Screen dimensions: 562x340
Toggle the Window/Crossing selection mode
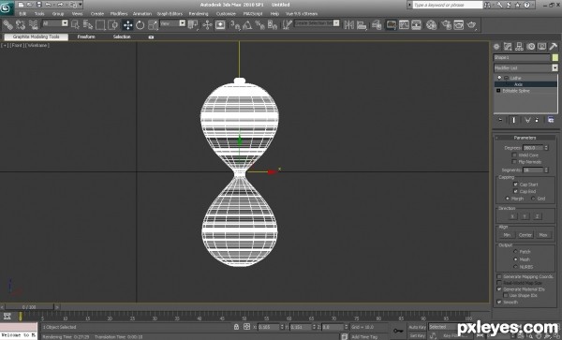click(113, 24)
